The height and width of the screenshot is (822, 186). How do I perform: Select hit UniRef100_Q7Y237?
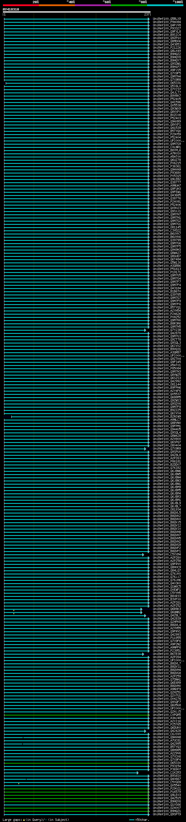coord(167,89)
